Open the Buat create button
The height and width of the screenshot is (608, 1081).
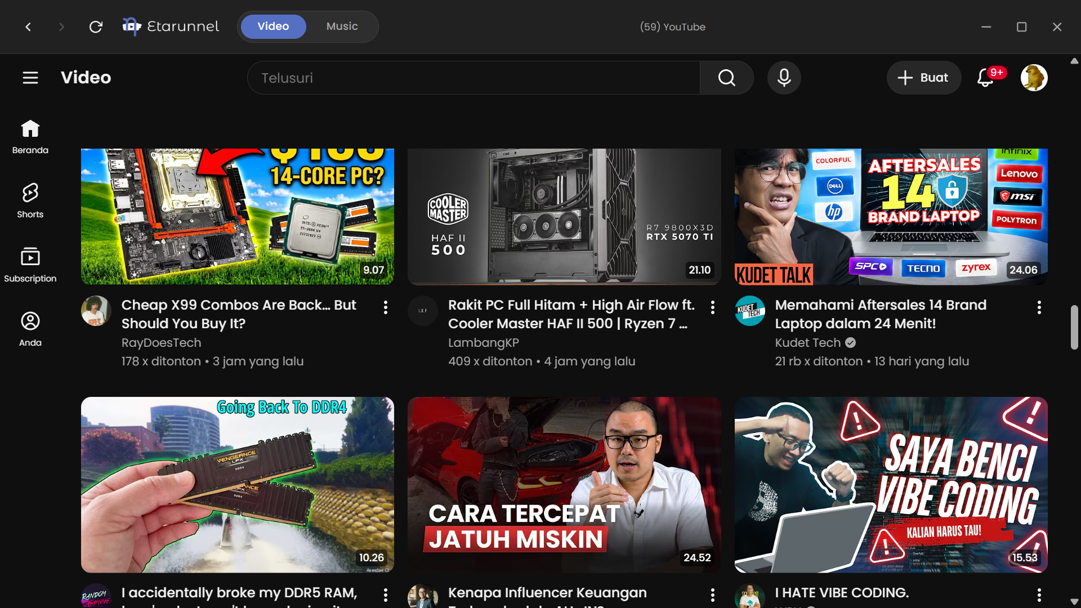click(923, 78)
